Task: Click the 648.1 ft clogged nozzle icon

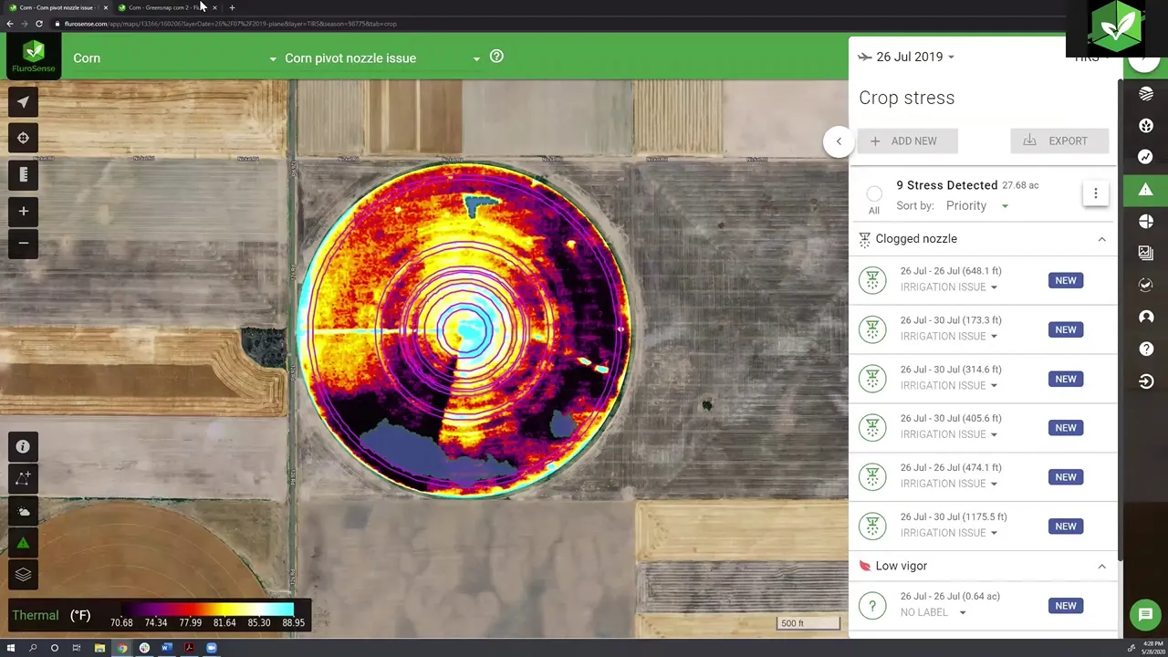Action: 872,280
